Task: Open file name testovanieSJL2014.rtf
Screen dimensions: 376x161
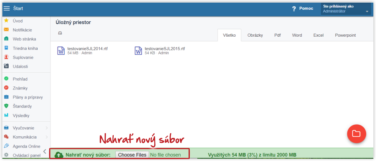Action: pyautogui.click(x=88, y=49)
